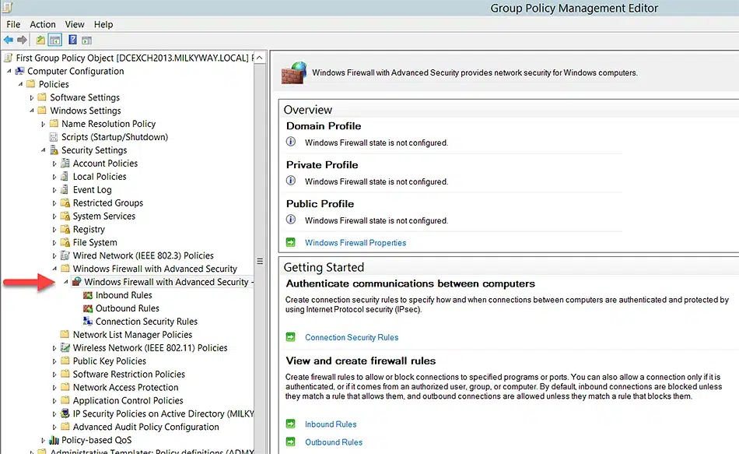Image resolution: width=739 pixels, height=454 pixels.
Task: Click the Up one level folder icon
Action: (x=40, y=40)
